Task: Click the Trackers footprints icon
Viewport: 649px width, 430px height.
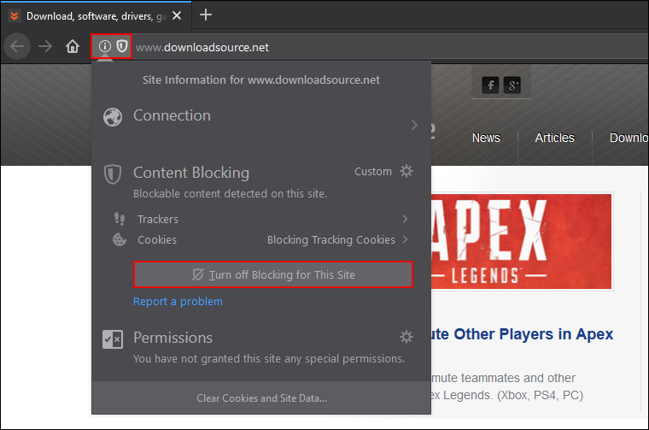Action: (x=120, y=218)
